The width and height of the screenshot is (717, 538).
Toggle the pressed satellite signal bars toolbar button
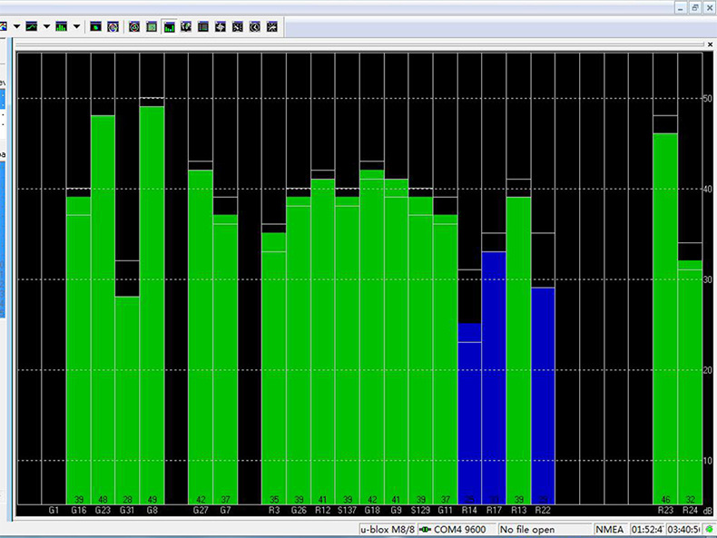coord(169,26)
